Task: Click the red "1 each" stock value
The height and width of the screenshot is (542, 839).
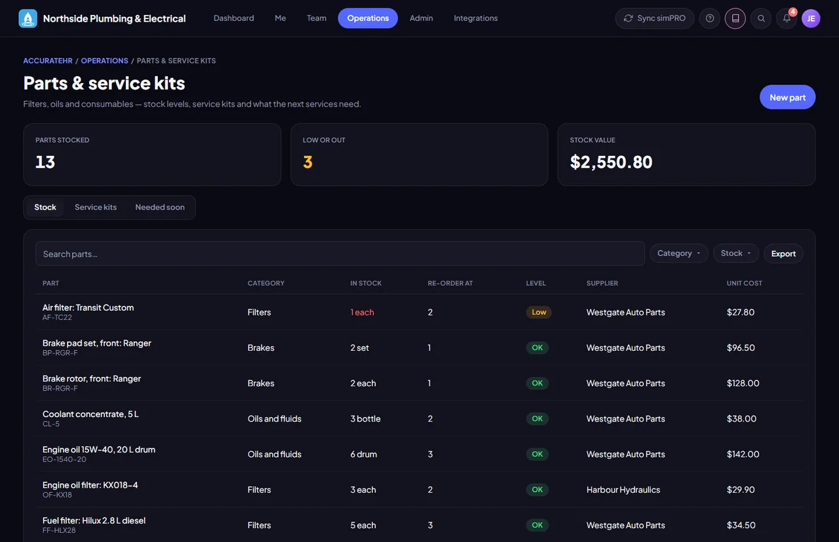Action: 362,312
